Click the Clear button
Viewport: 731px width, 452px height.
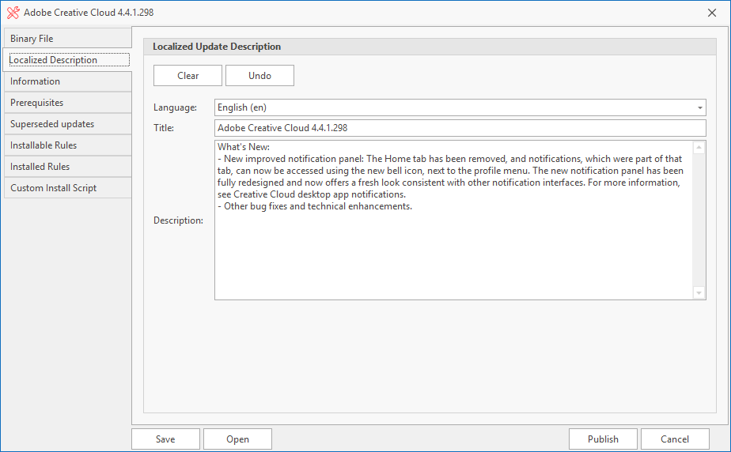pyautogui.click(x=187, y=75)
